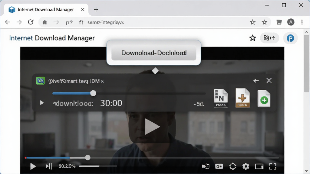Image resolution: width=310 pixels, height=174 pixels.
Task: Click the green plus add-file icon
Action: coord(264,99)
